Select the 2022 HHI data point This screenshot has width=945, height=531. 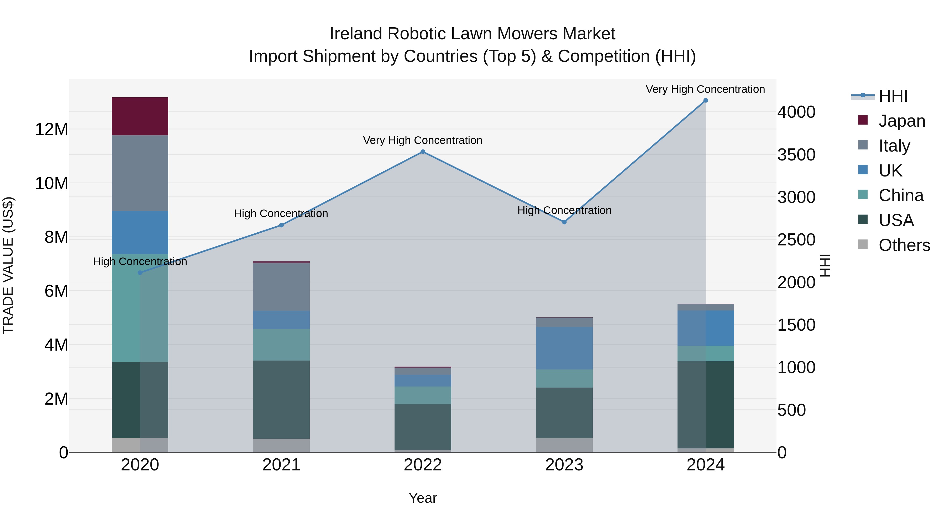pyautogui.click(x=423, y=152)
